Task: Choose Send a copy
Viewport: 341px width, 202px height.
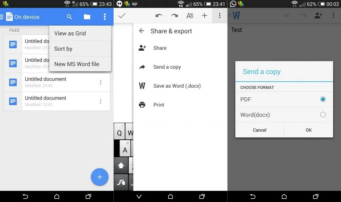Action: click(180, 67)
